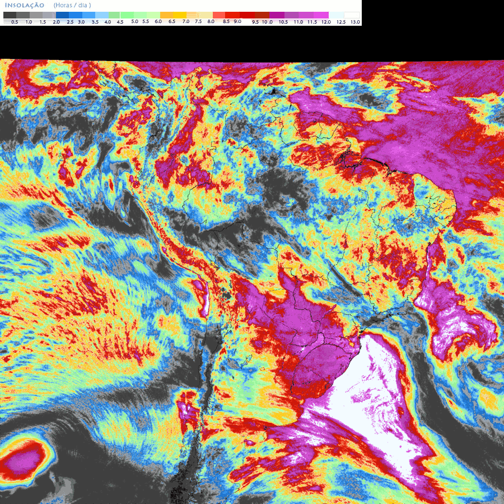The width and height of the screenshot is (504, 504).
Task: Pick the brownish-red swatch above 10.0
Action: tap(262, 15)
